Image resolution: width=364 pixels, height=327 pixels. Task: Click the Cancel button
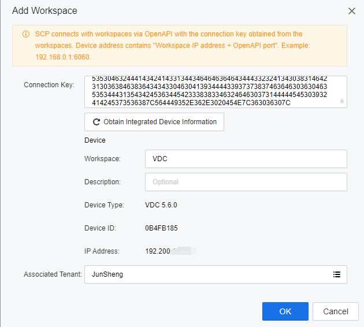tap(336, 311)
